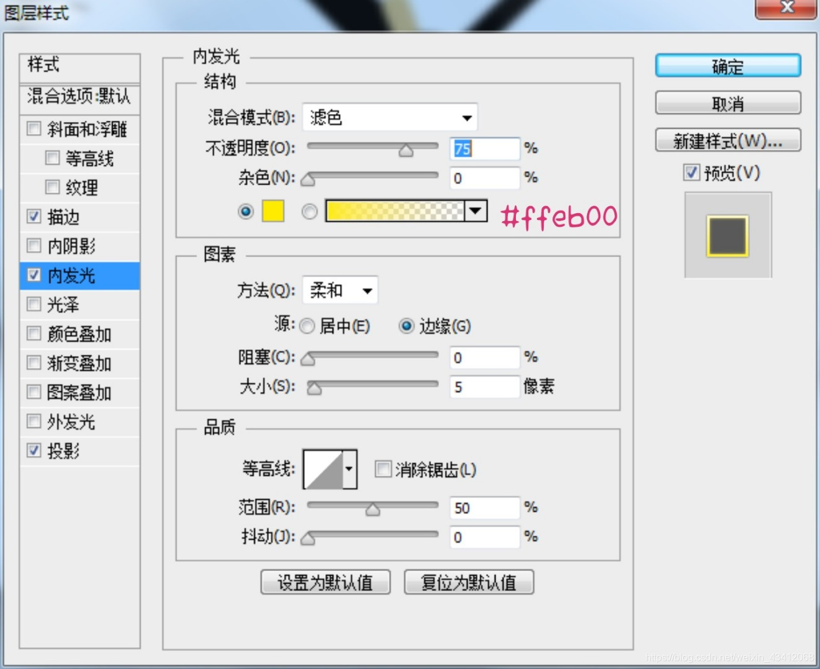Click the 不透明度 slider handle
The image size is (820, 669).
click(x=406, y=150)
